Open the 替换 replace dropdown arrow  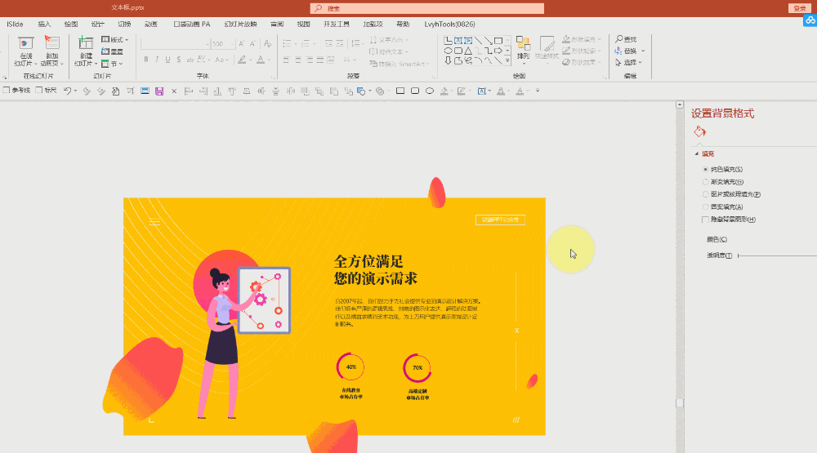(x=643, y=51)
